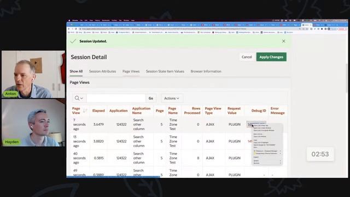The image size is (350, 197).
Task: Click the browser back arrow
Action: 69,29
